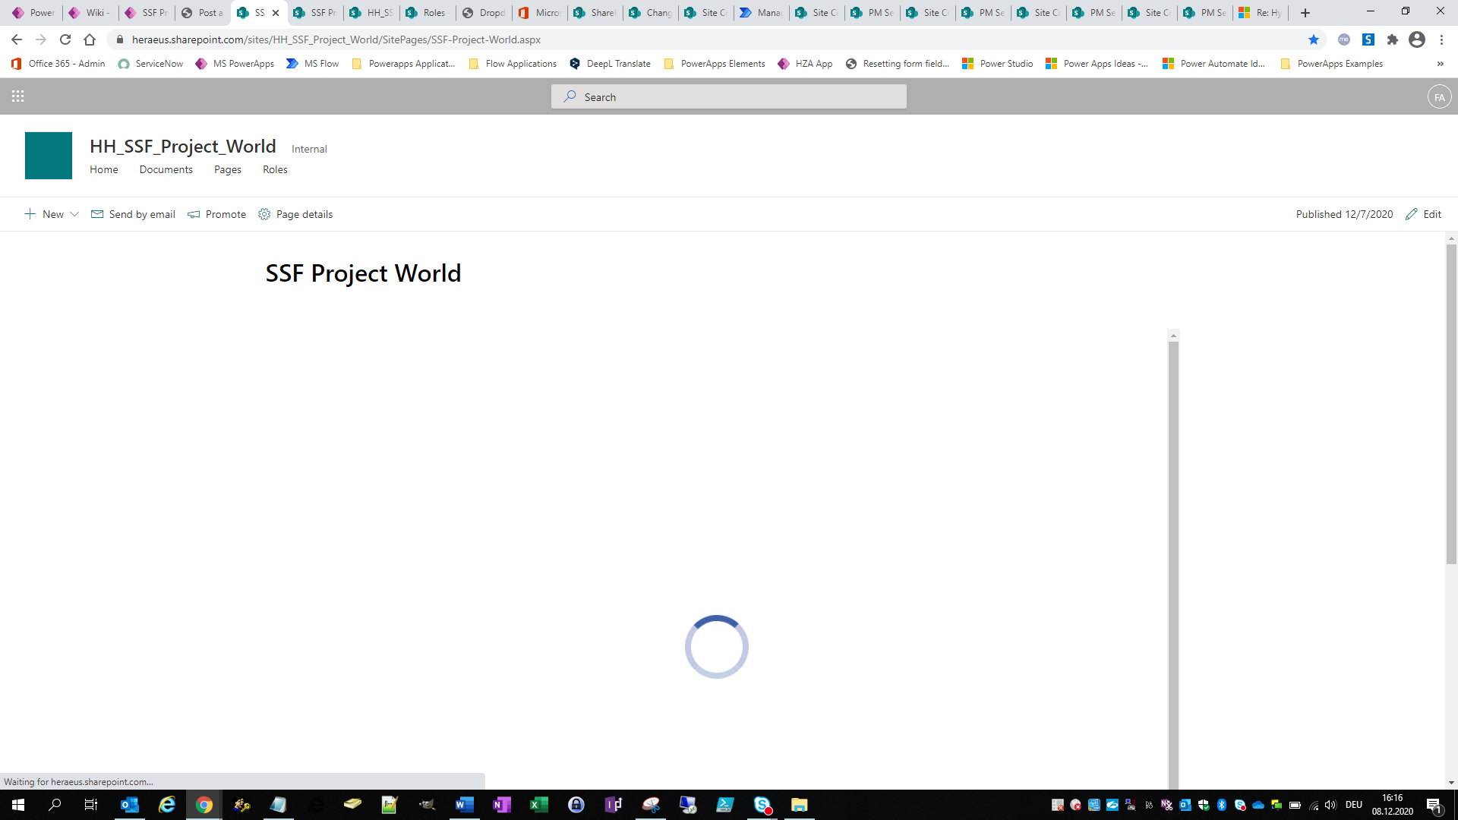This screenshot has height=820, width=1458.
Task: Click the FA user profile avatar
Action: tap(1439, 97)
